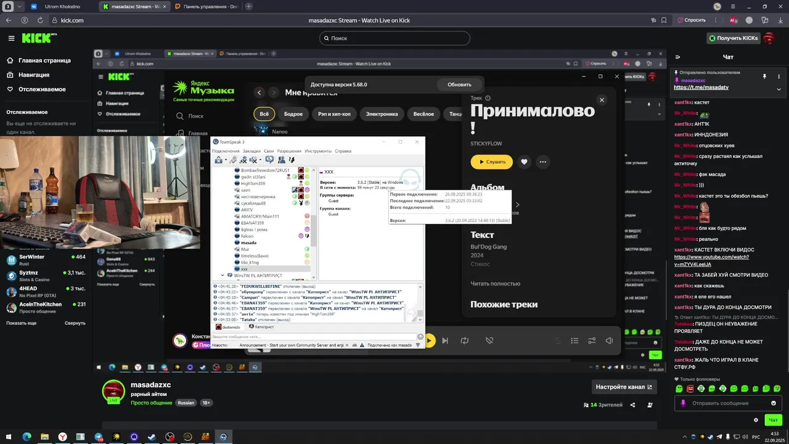Switch input language РУС in tray
This screenshot has width=789, height=444.
tap(756, 437)
